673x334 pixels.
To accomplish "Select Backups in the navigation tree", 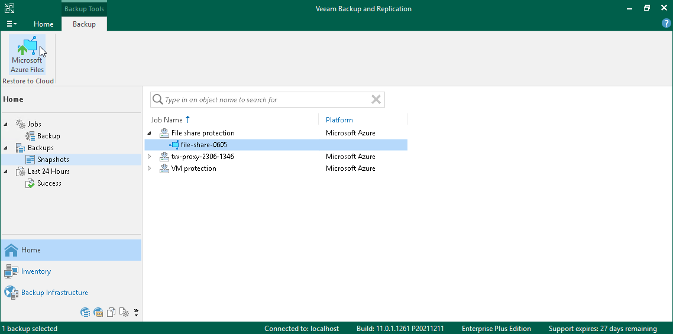I will point(41,148).
